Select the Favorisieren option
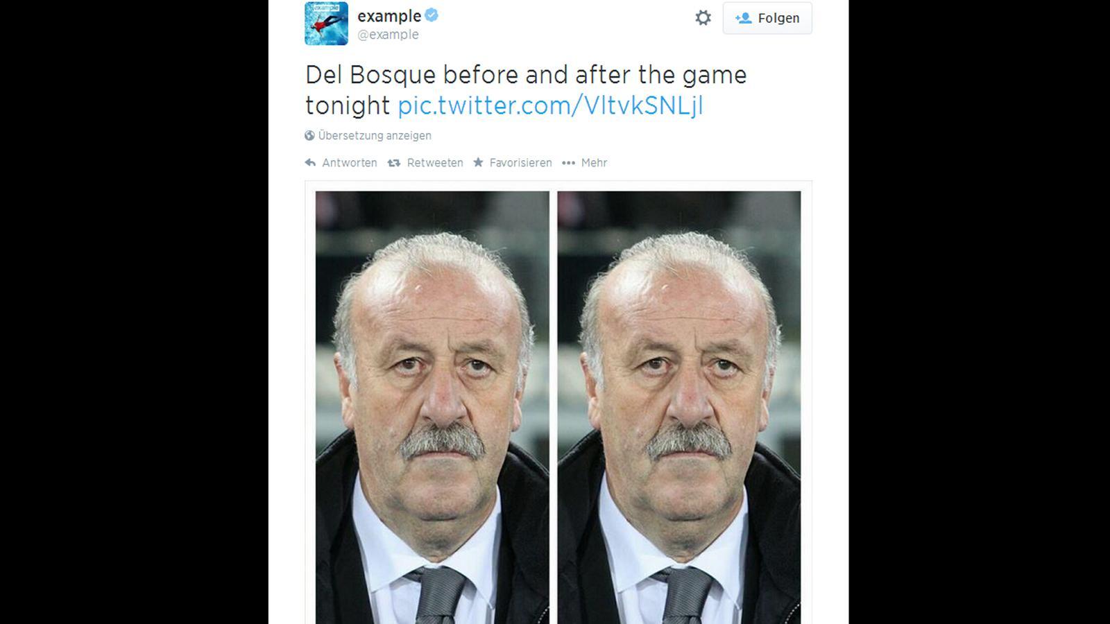The height and width of the screenshot is (624, 1110). point(520,163)
